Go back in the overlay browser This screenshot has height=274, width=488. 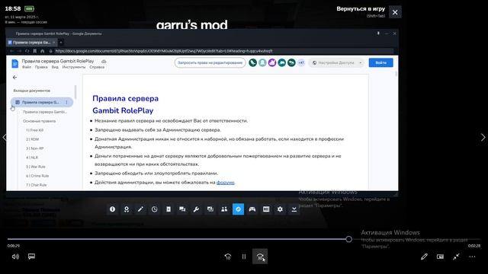click(12, 51)
